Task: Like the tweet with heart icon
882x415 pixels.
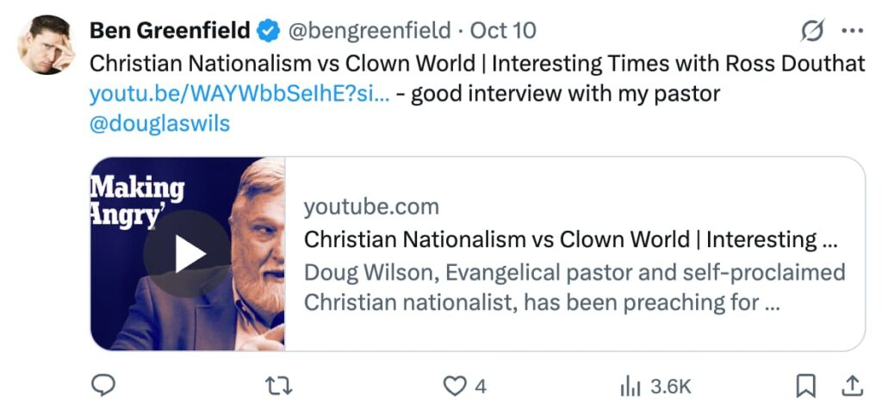Action: tap(454, 387)
